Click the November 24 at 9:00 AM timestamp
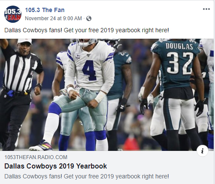The height and width of the screenshot is (184, 215). (x=53, y=18)
